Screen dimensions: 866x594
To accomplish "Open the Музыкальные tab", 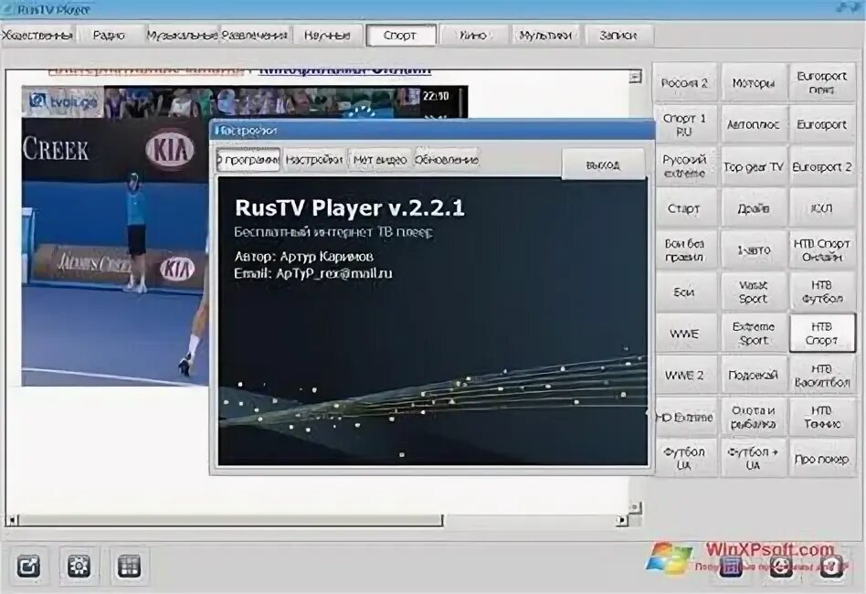I will click(x=183, y=36).
